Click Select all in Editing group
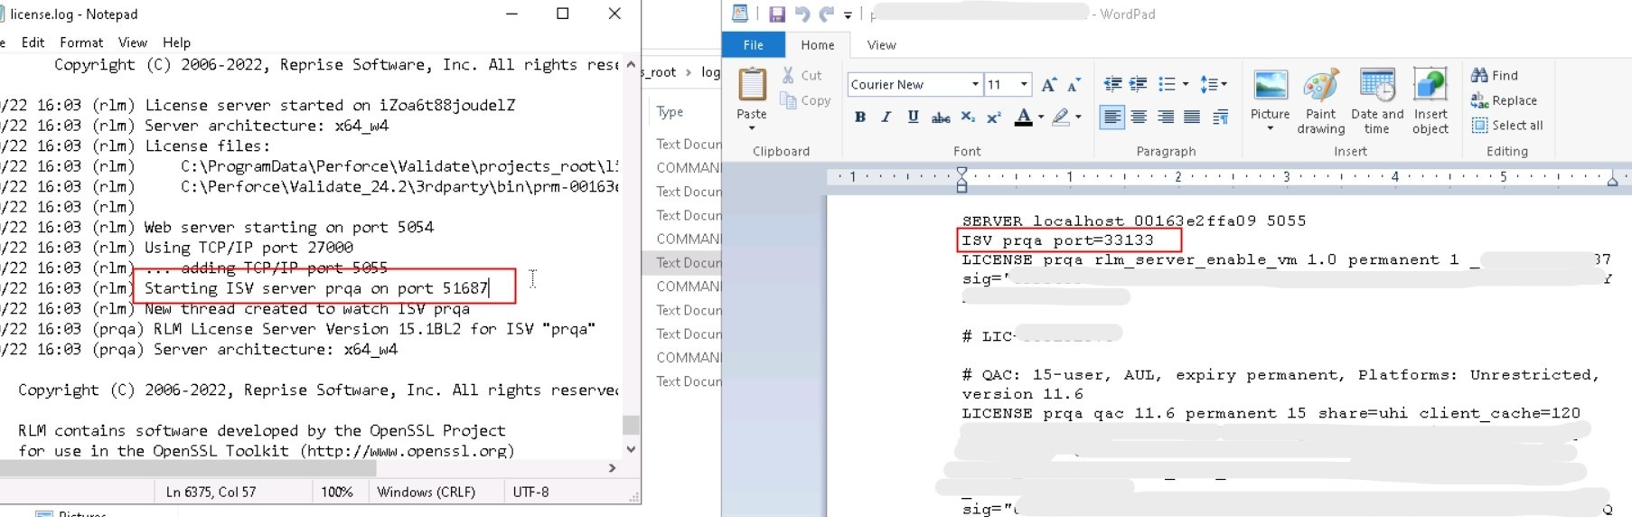The height and width of the screenshot is (517, 1632). pyautogui.click(x=1507, y=126)
